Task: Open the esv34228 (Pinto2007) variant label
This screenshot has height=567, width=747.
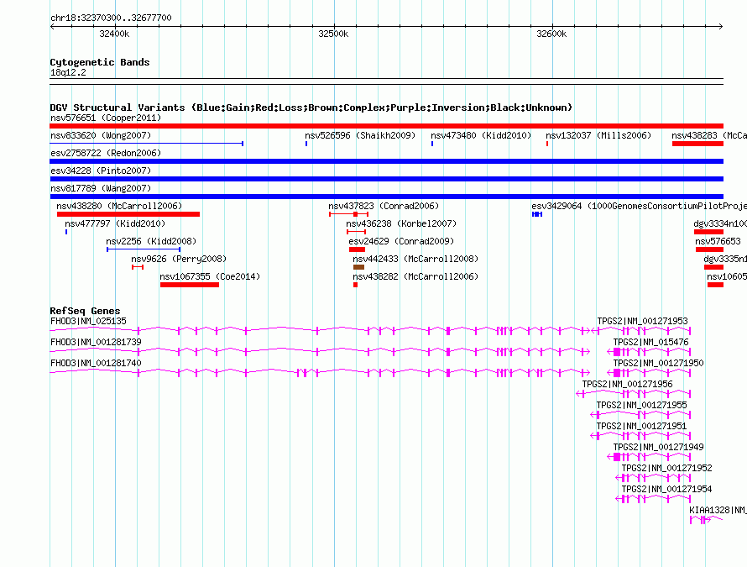Action: tap(101, 171)
